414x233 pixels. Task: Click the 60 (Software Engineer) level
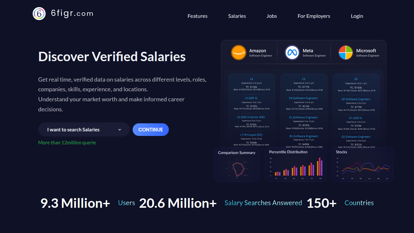tap(356, 99)
